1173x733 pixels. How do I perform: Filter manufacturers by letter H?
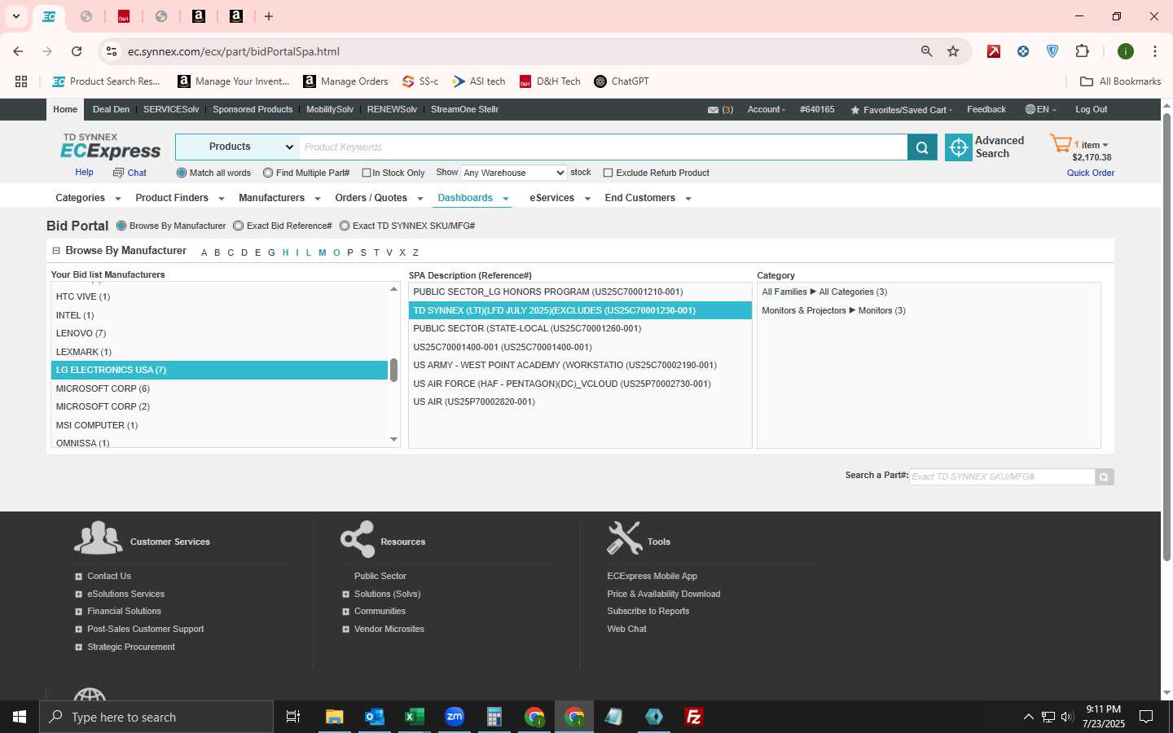pyautogui.click(x=286, y=252)
